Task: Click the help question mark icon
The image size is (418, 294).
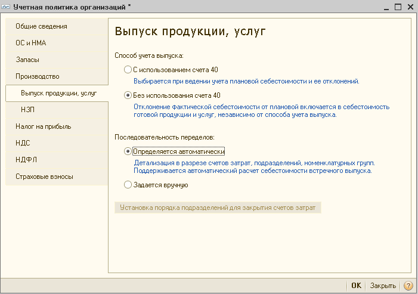Action: coord(408,286)
